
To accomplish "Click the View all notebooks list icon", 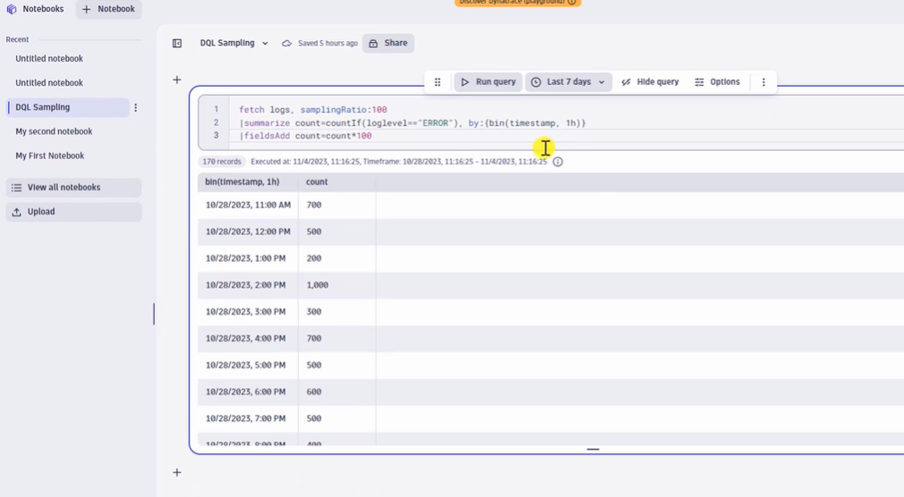I will [17, 188].
